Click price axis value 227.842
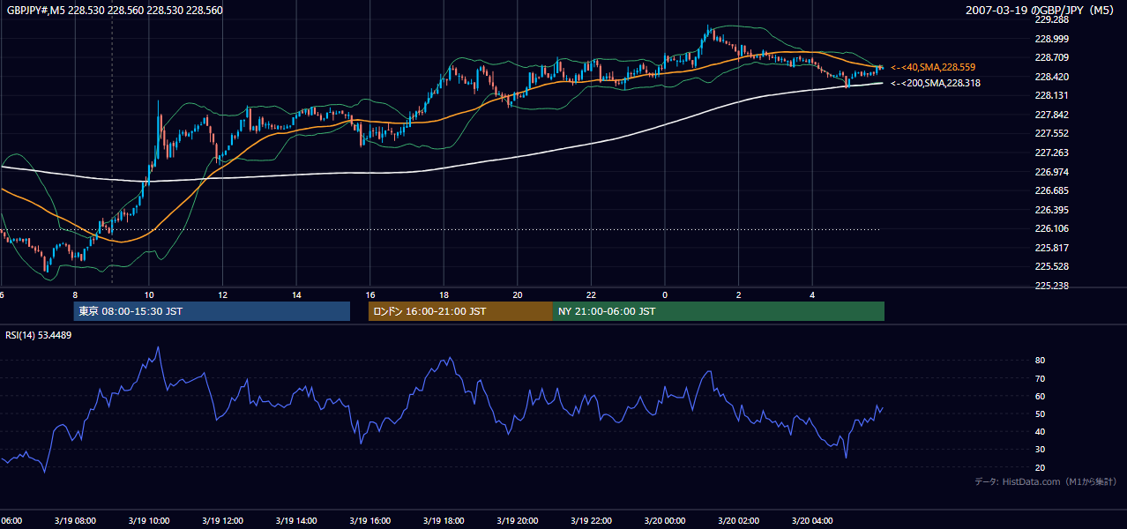Viewport: 1127px width, 529px height. click(1051, 115)
